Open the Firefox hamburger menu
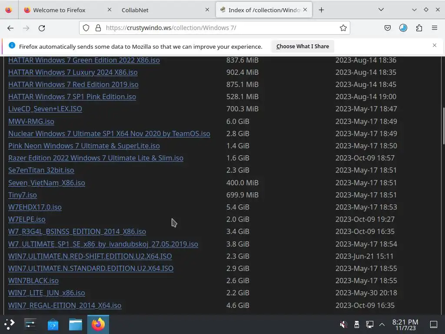The width and height of the screenshot is (445, 334). pyautogui.click(x=435, y=28)
